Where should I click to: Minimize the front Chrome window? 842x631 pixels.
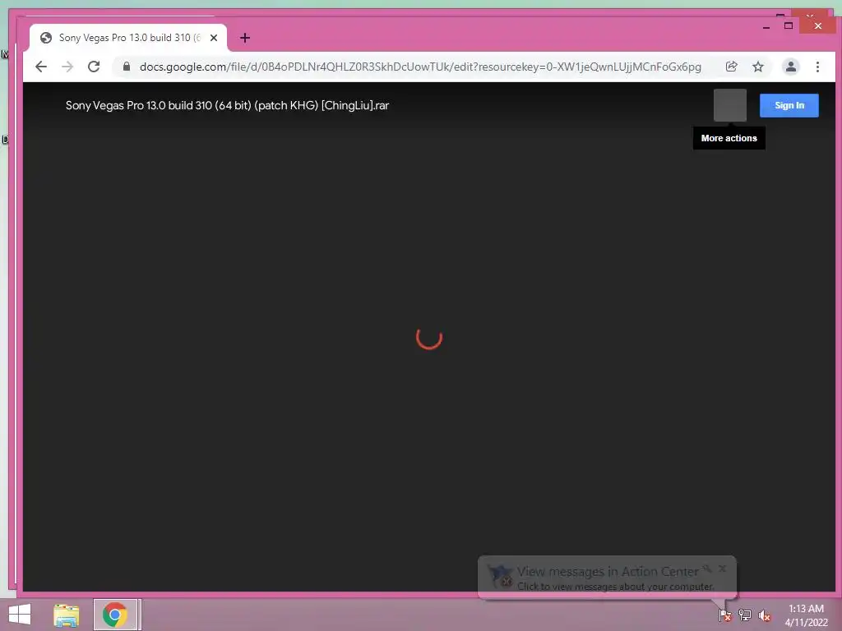click(766, 26)
